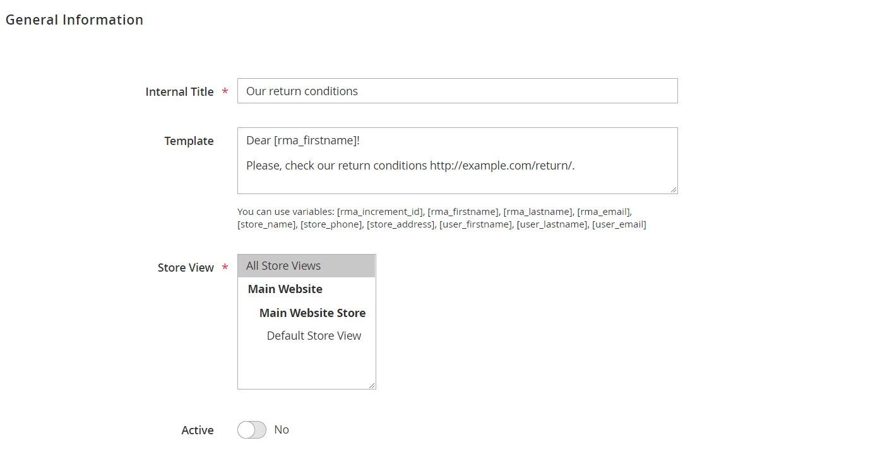This screenshot has height=450, width=880.
Task: Click the Main Website Store group label
Action: click(x=312, y=313)
